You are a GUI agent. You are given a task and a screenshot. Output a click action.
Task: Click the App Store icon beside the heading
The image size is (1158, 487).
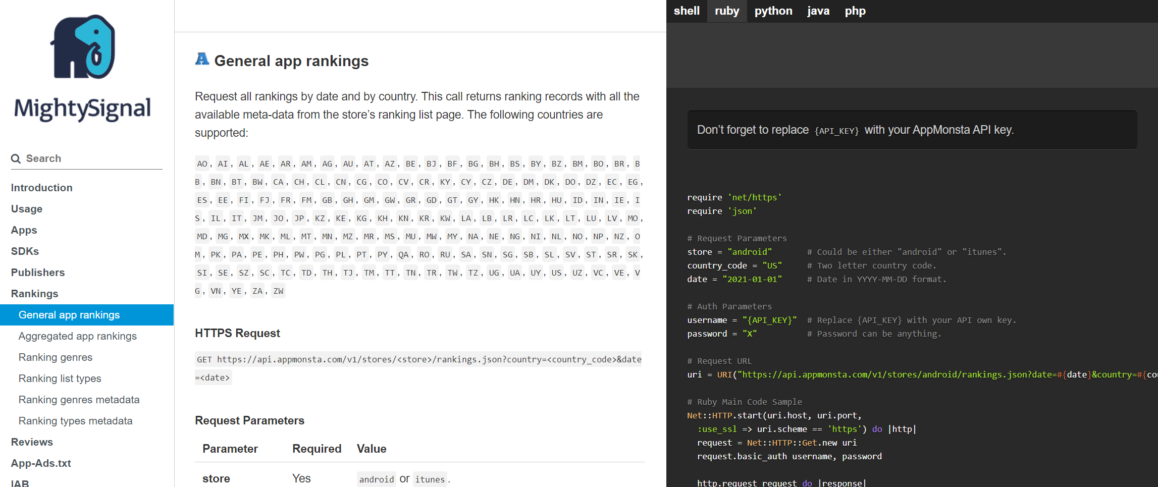coord(202,60)
